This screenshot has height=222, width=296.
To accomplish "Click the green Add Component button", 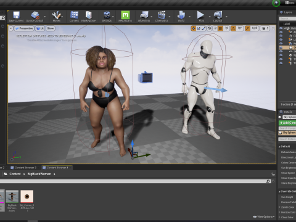I will tap(287, 123).
